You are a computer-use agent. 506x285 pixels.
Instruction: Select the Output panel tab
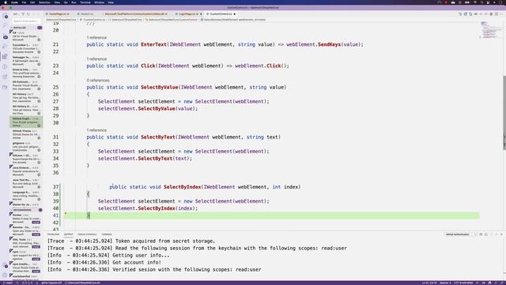[68, 234]
